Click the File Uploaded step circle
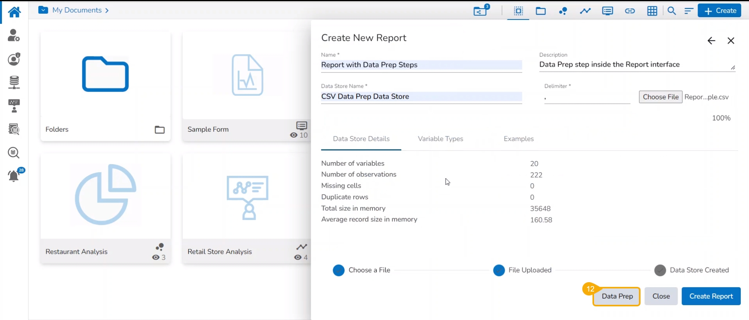Screen dimensions: 749x320 tap(499, 270)
